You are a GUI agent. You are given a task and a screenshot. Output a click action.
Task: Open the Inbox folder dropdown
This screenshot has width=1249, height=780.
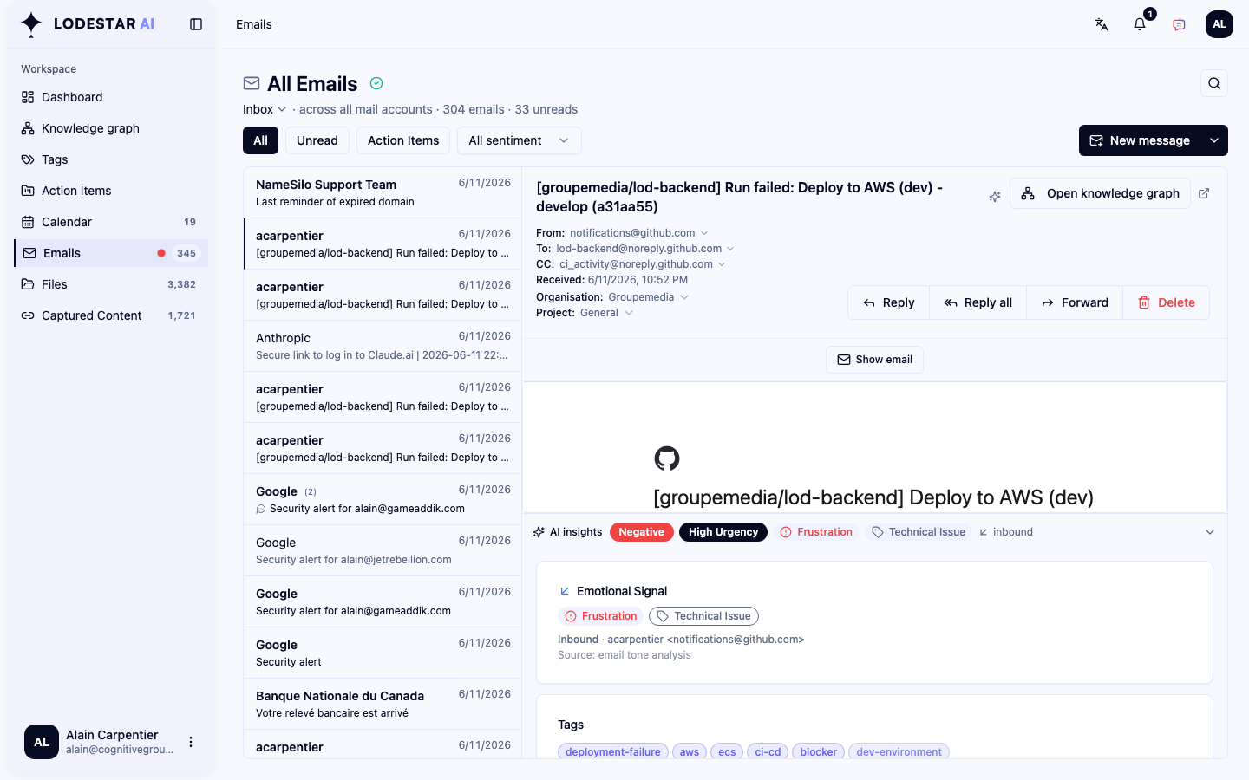(265, 109)
